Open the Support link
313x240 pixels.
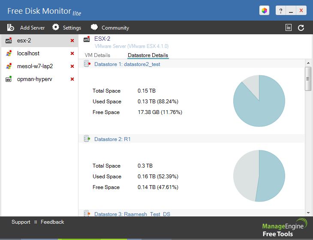click(21, 222)
